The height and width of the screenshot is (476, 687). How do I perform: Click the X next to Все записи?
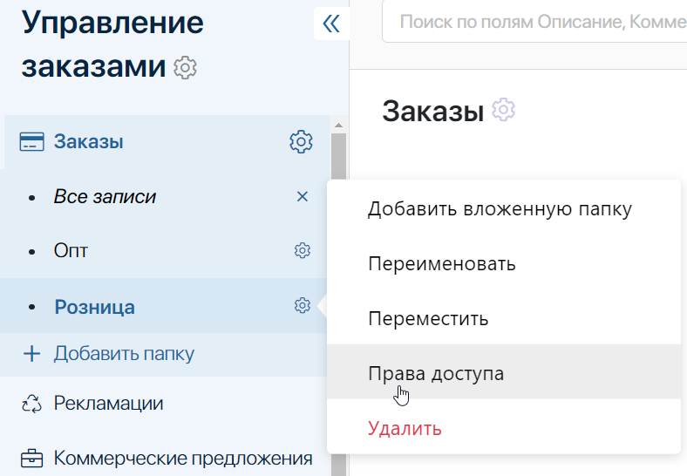tap(303, 196)
